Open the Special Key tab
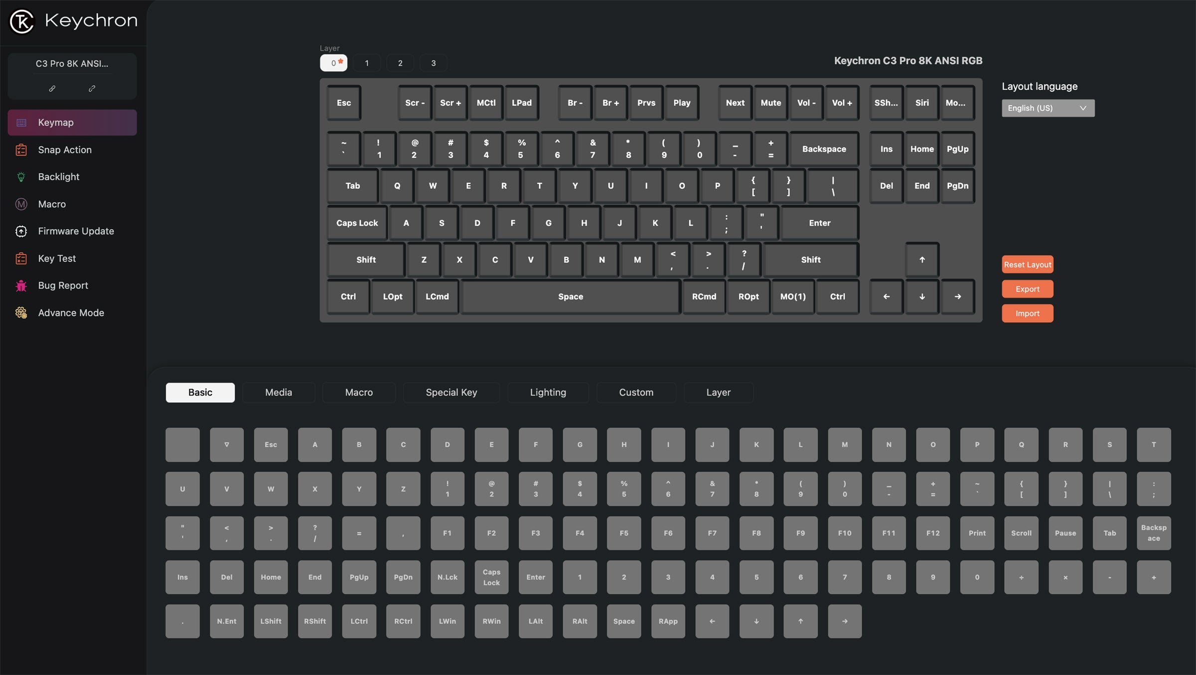Screen dimensions: 1196x675 pos(451,393)
